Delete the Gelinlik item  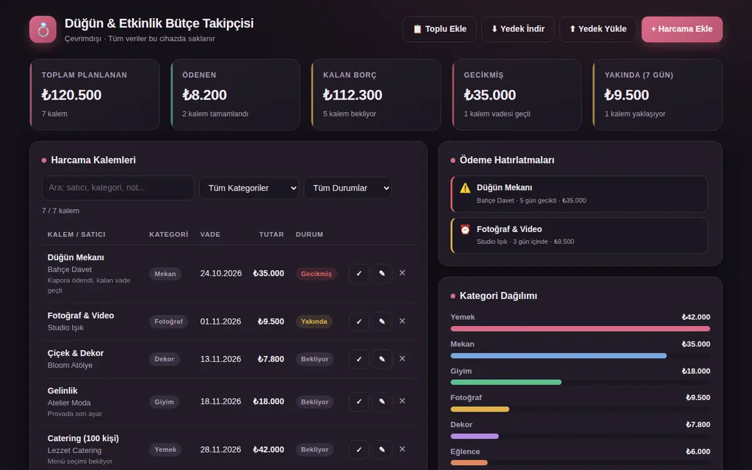(402, 402)
